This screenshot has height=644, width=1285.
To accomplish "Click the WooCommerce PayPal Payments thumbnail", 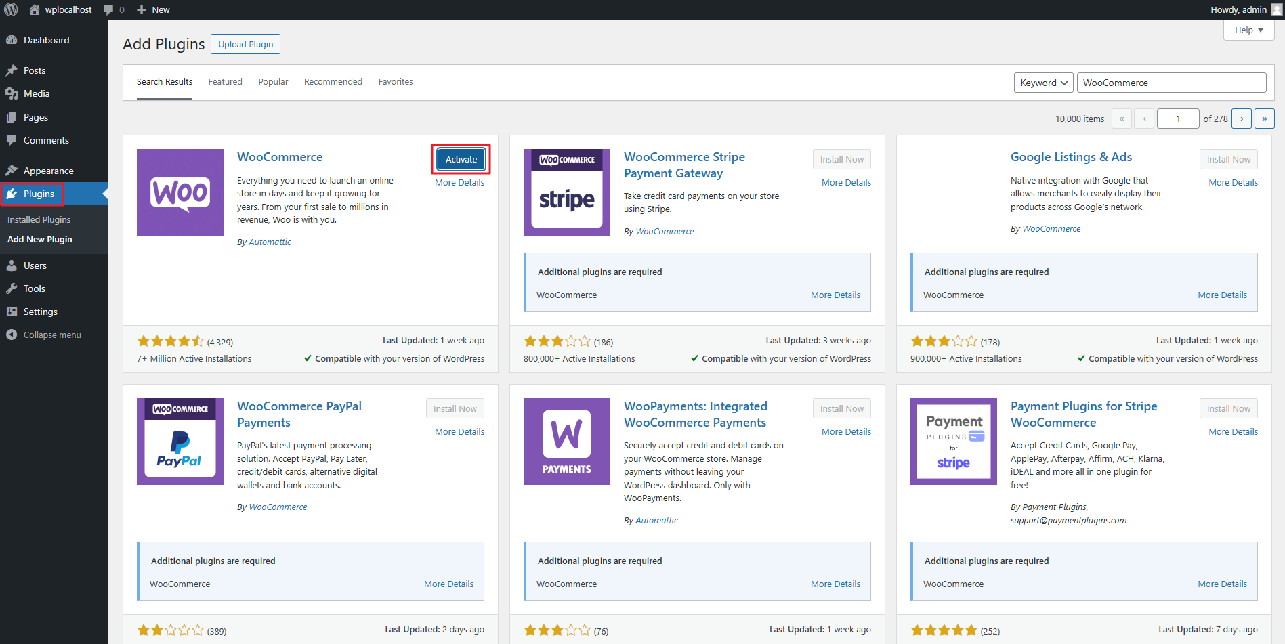I will click(180, 442).
